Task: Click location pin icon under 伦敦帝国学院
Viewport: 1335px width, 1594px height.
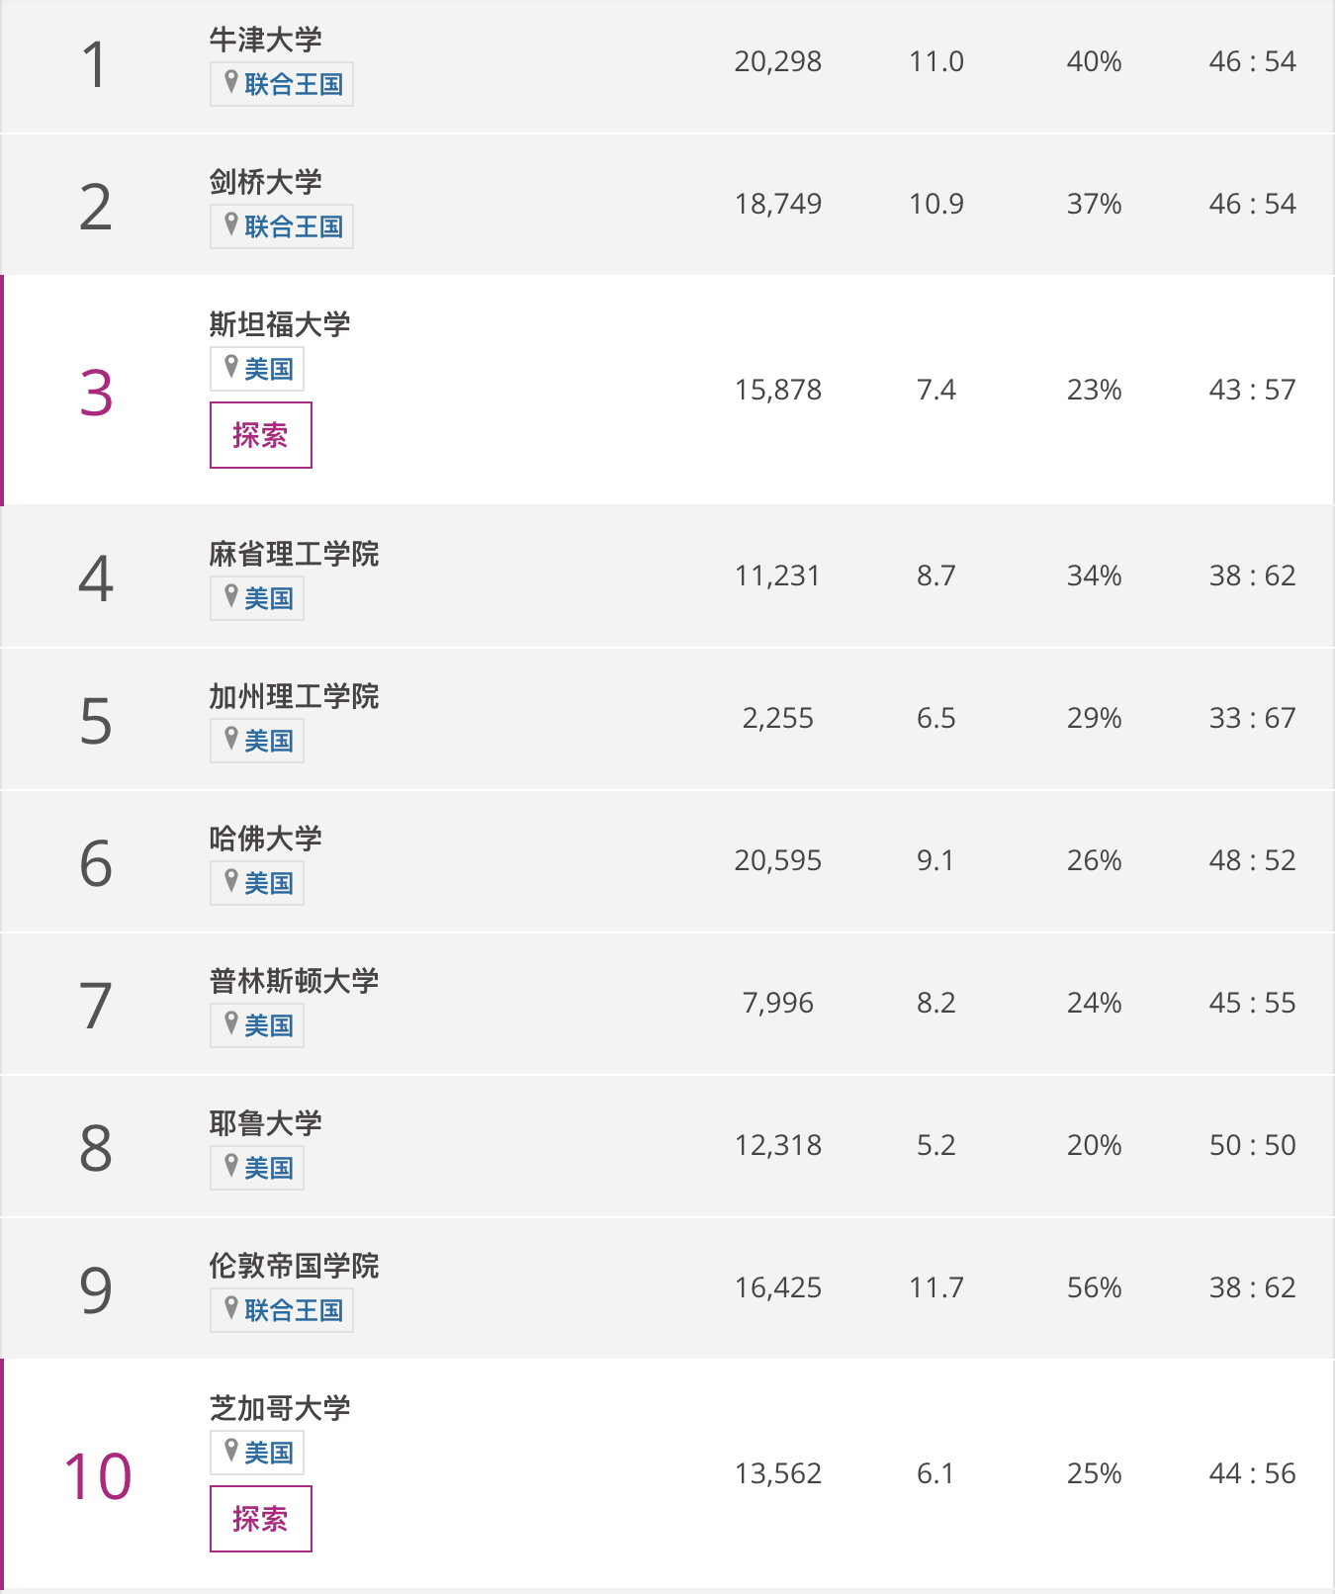Action: (x=231, y=1308)
